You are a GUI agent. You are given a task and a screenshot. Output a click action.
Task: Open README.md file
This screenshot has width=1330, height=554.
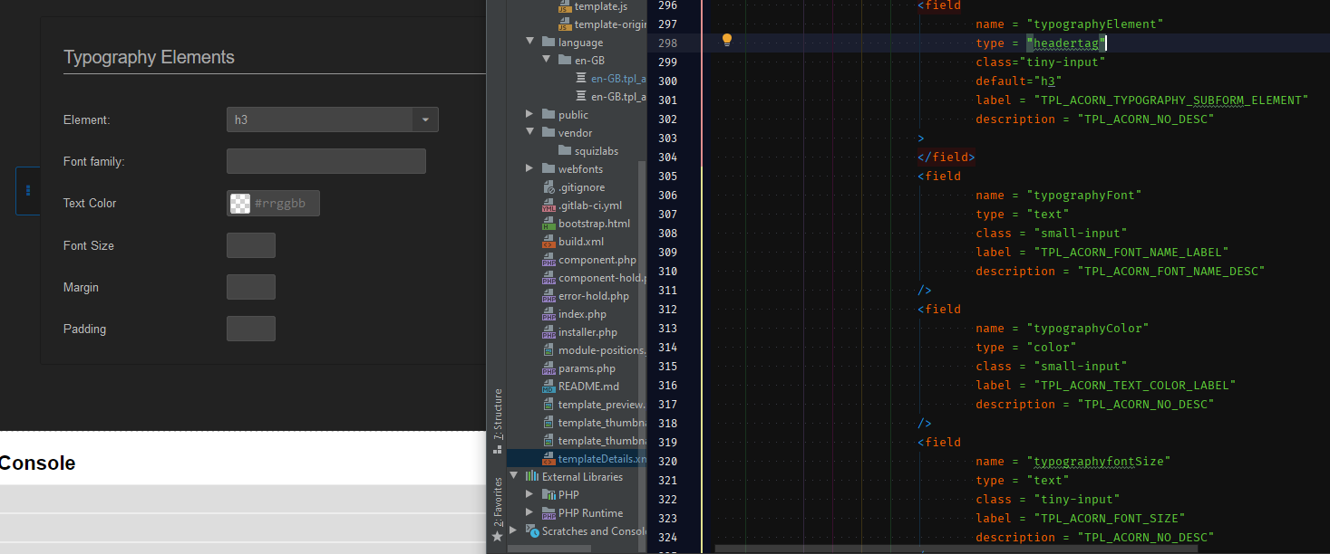pyautogui.click(x=588, y=386)
